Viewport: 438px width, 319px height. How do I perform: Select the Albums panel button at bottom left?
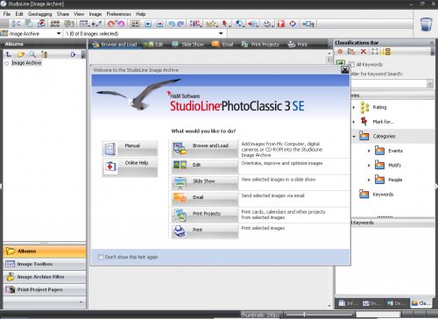pos(45,252)
